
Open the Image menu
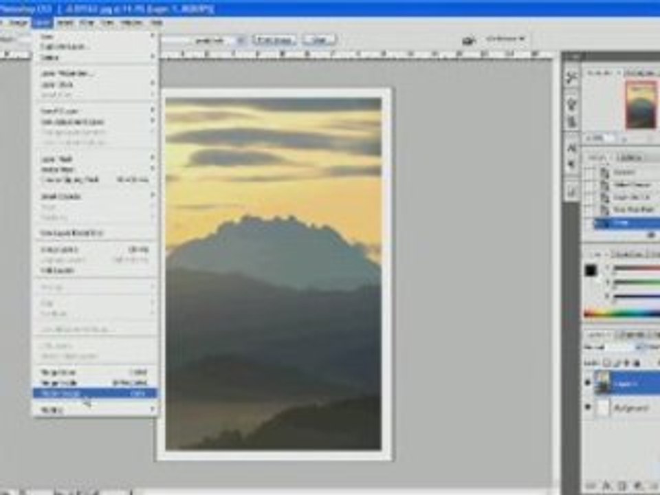point(18,22)
